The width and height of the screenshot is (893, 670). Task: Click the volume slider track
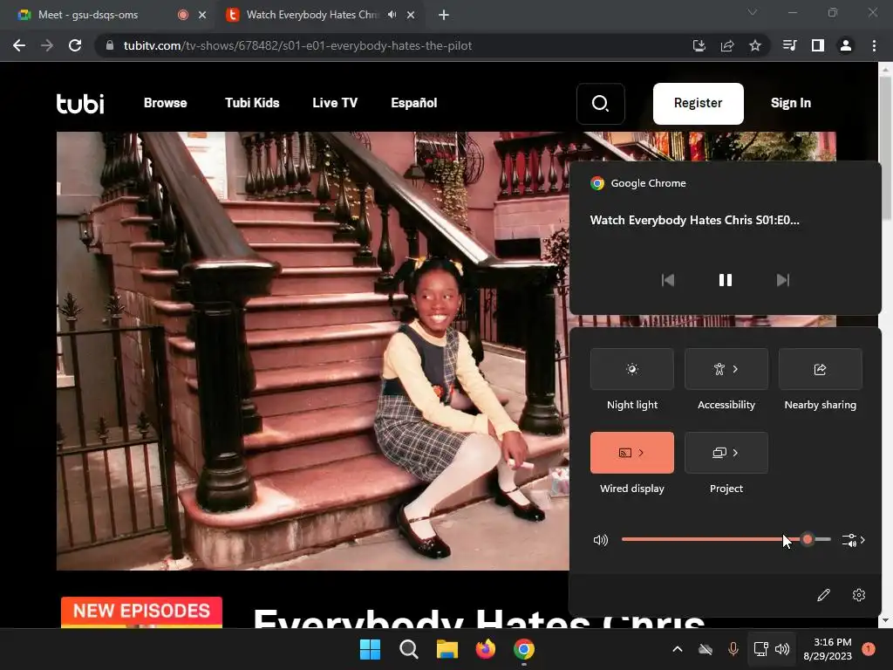click(x=726, y=539)
